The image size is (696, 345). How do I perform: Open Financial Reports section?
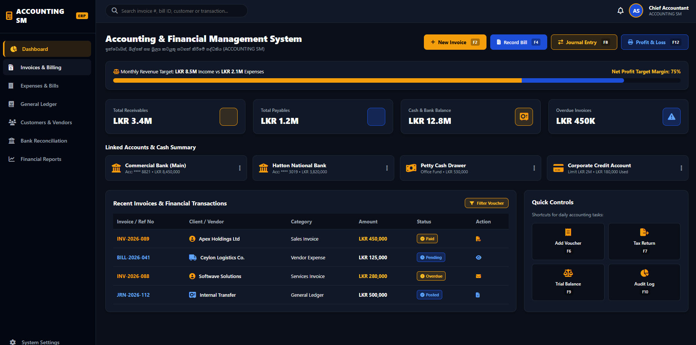click(x=47, y=159)
